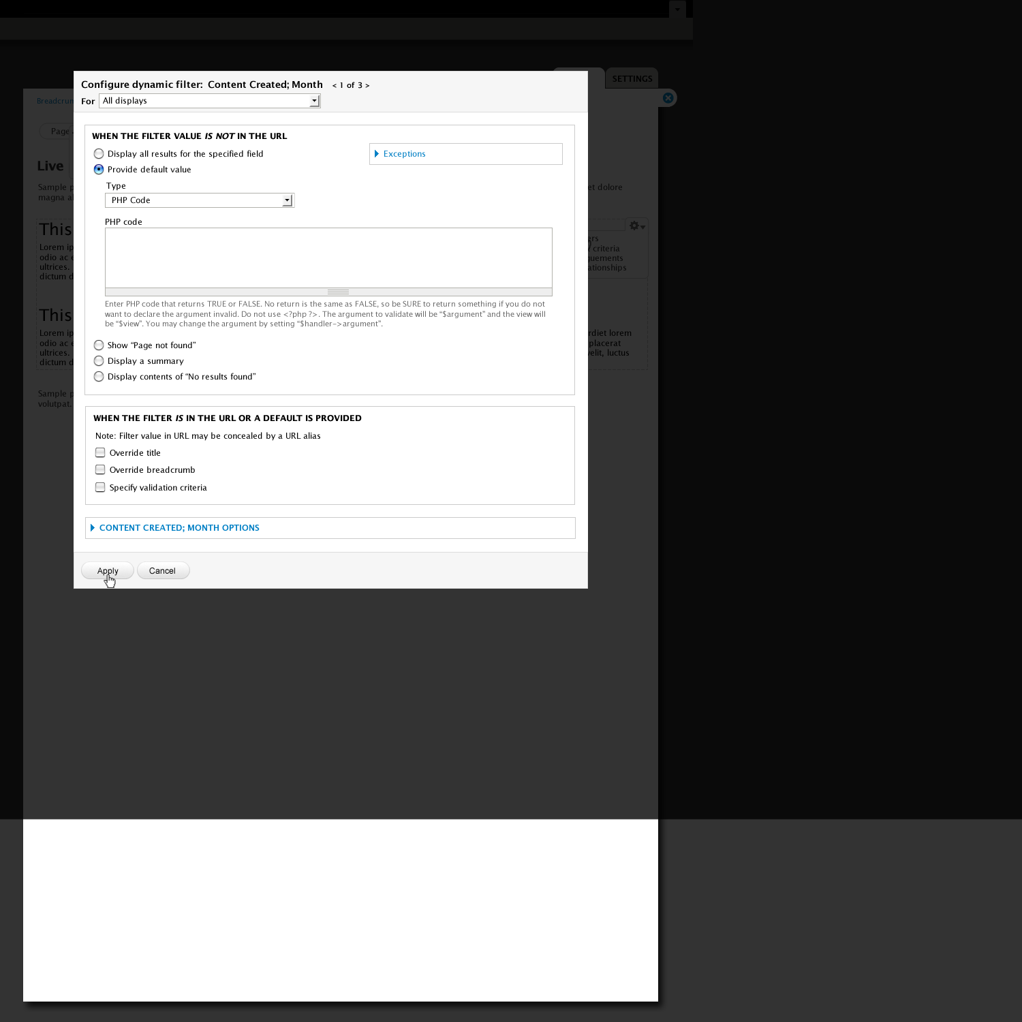The width and height of the screenshot is (1022, 1022).
Task: Go to next filter with right arrow
Action: (x=367, y=86)
